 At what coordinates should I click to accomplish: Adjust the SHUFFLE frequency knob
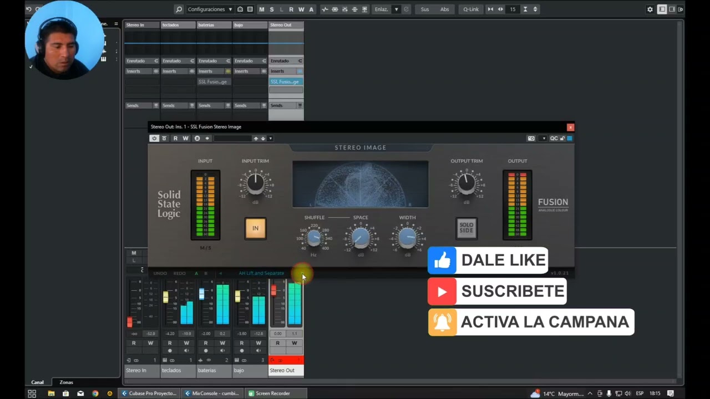(x=314, y=238)
